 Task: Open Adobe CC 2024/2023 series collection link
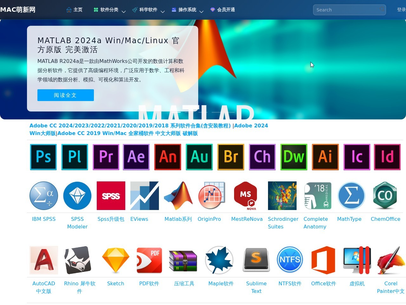tap(130, 125)
